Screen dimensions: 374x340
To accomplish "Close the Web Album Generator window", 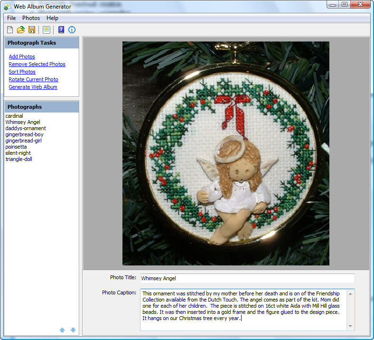I will pyautogui.click(x=360, y=5).
